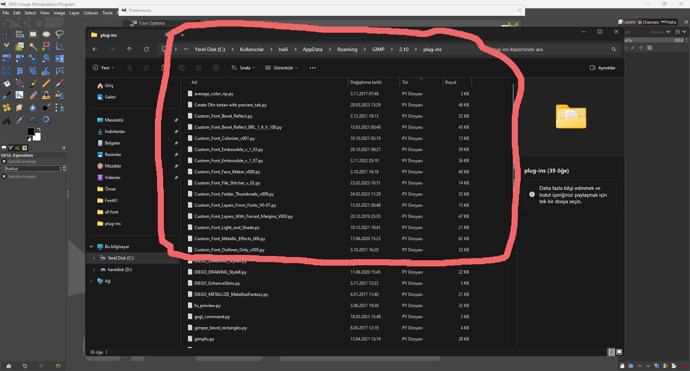The height and width of the screenshot is (371, 690).
Task: Switch Explorer to large thumbnails view
Action: click(619, 352)
